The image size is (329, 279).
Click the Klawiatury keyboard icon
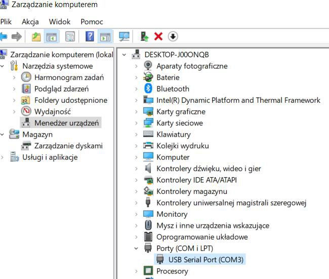click(148, 134)
